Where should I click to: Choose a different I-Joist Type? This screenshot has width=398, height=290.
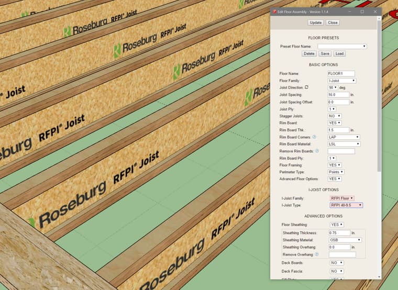346,205
